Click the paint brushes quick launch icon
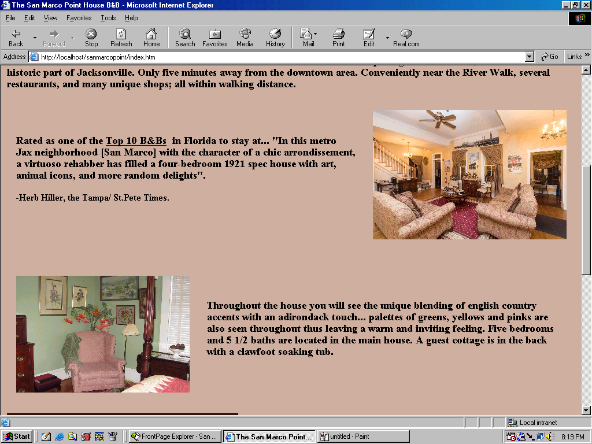Screen dimensions: 592x444 pos(113,436)
